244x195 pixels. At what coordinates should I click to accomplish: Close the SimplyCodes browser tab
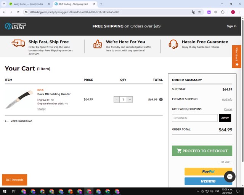coord(49,4)
